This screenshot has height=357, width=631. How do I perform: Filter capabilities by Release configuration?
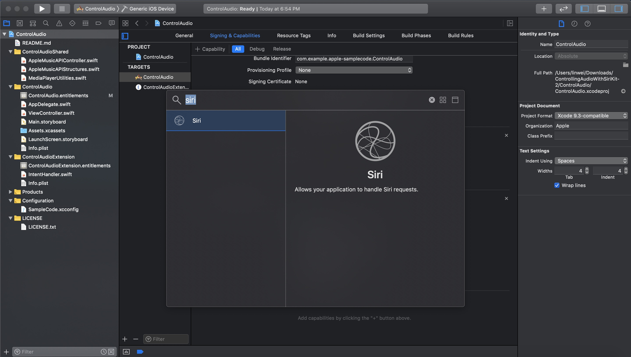pyautogui.click(x=282, y=49)
